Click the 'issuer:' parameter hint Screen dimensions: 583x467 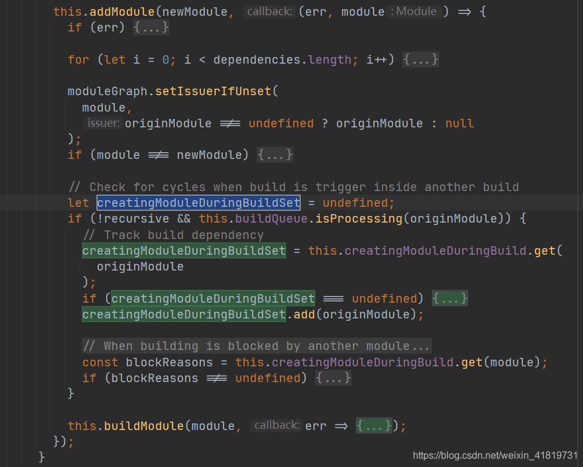(x=103, y=123)
